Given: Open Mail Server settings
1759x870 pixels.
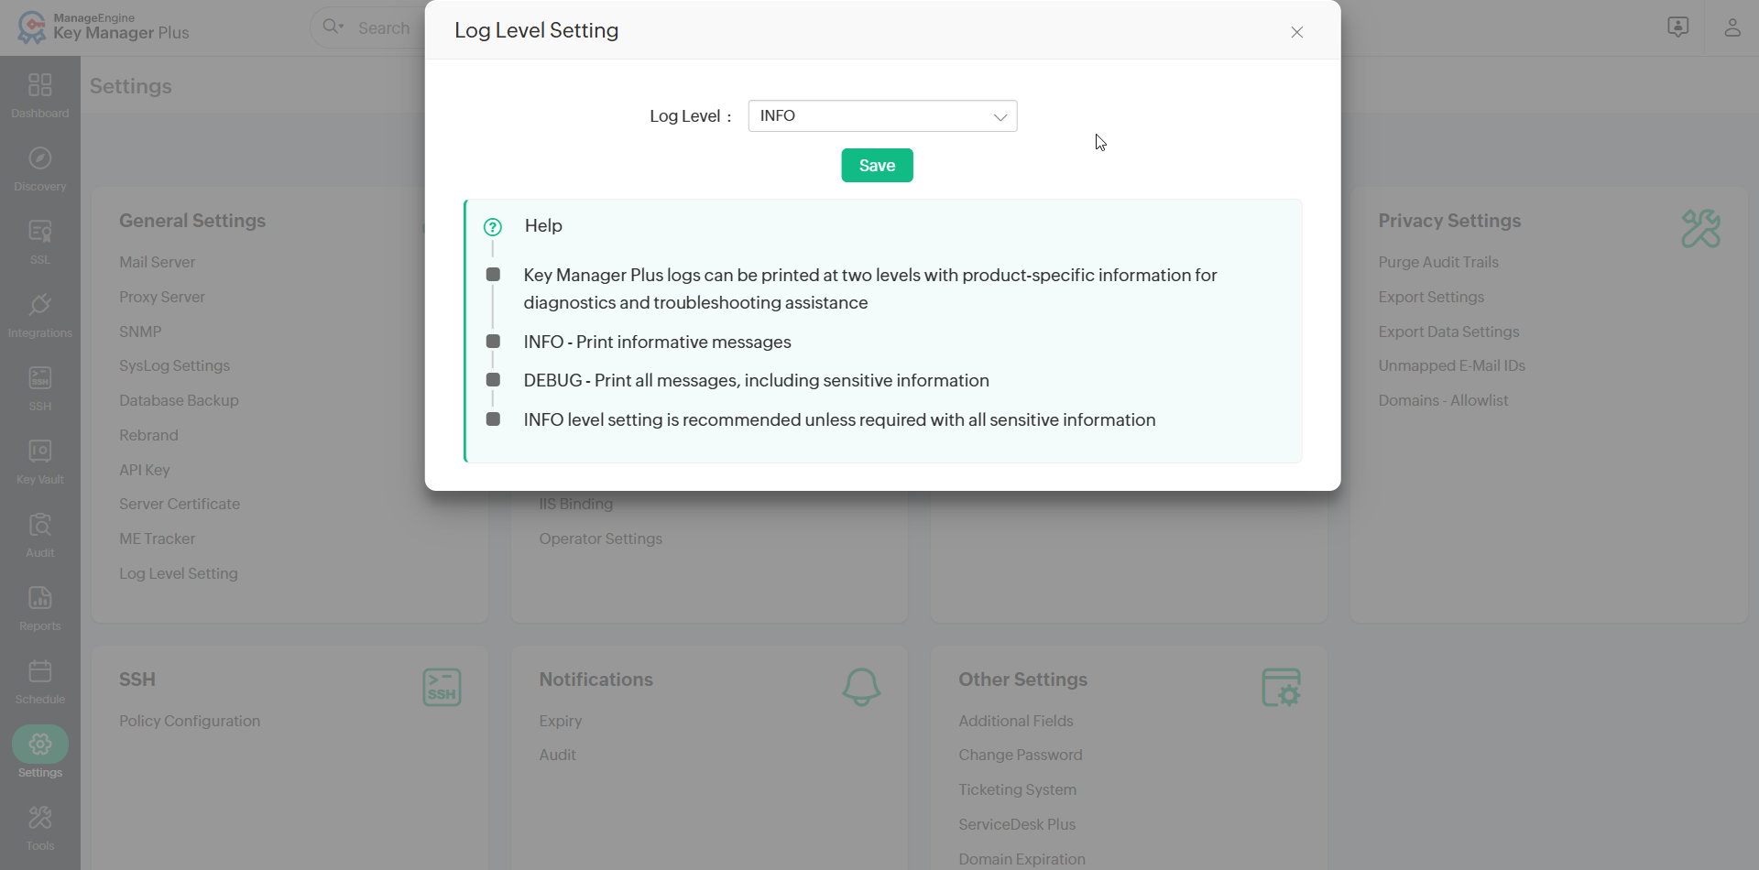Looking at the screenshot, I should coord(157,262).
